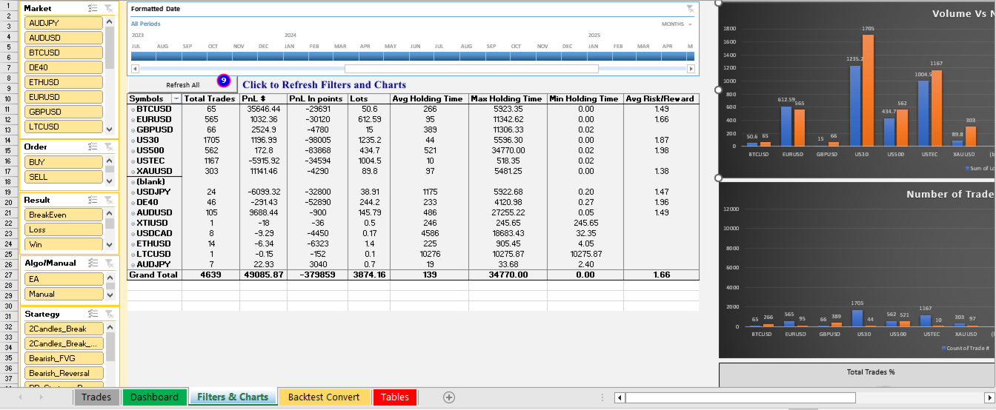The width and height of the screenshot is (996, 410).
Task: Select the Loss button in Result slicer
Action: [x=64, y=229]
